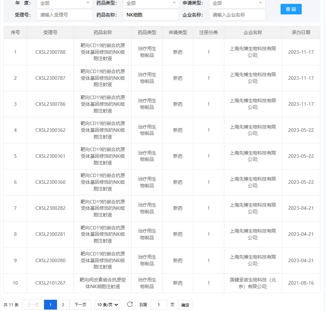Image resolution: width=326 pixels, height=311 pixels.
Task: Focus the 受理号 input field
Action: pyautogui.click(x=65, y=15)
